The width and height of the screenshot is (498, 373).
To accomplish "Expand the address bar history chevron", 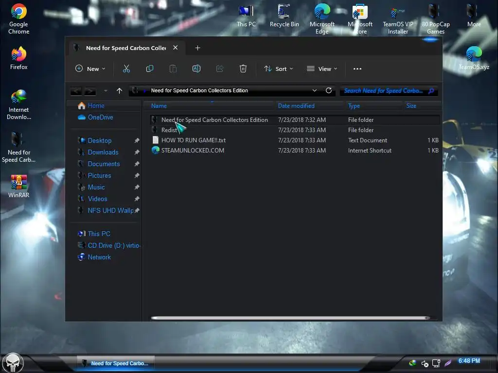I will tap(315, 90).
